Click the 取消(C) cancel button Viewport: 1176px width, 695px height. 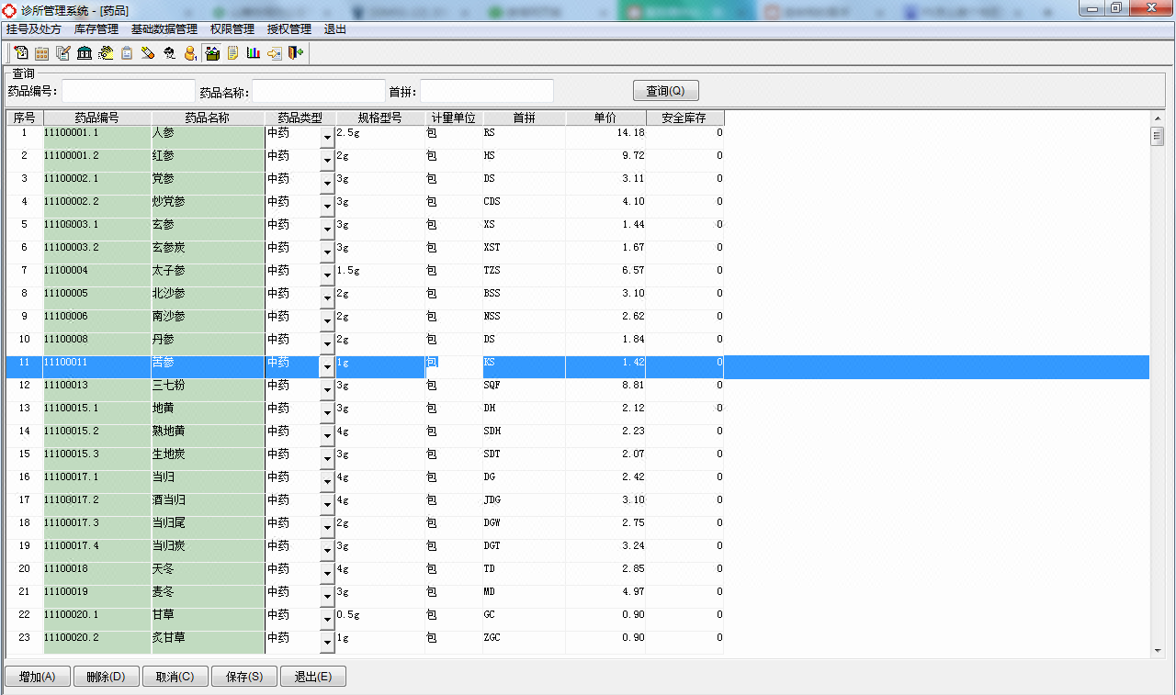tap(175, 677)
